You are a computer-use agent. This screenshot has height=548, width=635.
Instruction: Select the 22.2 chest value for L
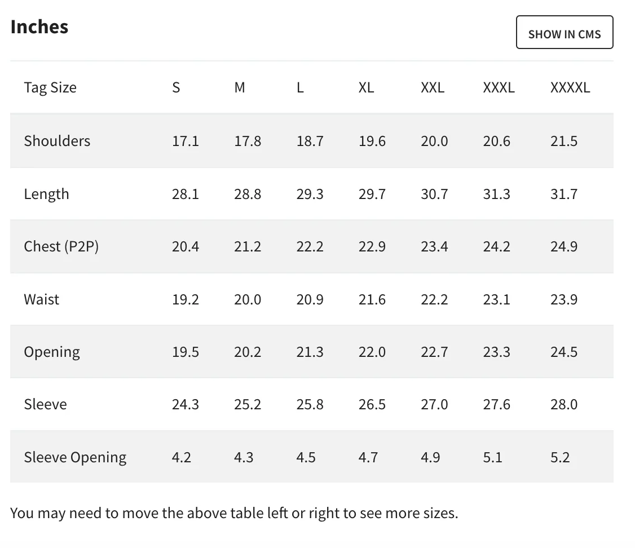point(310,246)
